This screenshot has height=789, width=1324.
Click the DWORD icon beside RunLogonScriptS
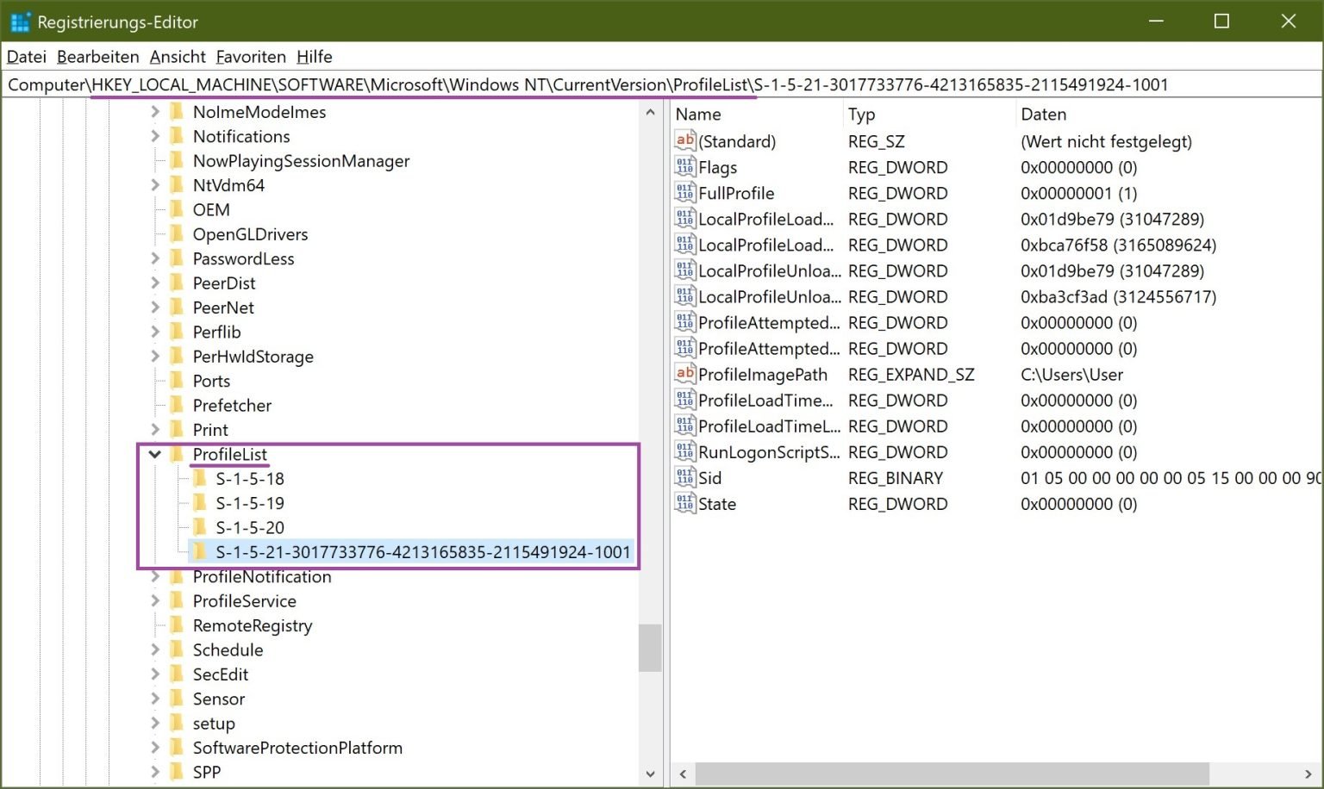coord(684,451)
